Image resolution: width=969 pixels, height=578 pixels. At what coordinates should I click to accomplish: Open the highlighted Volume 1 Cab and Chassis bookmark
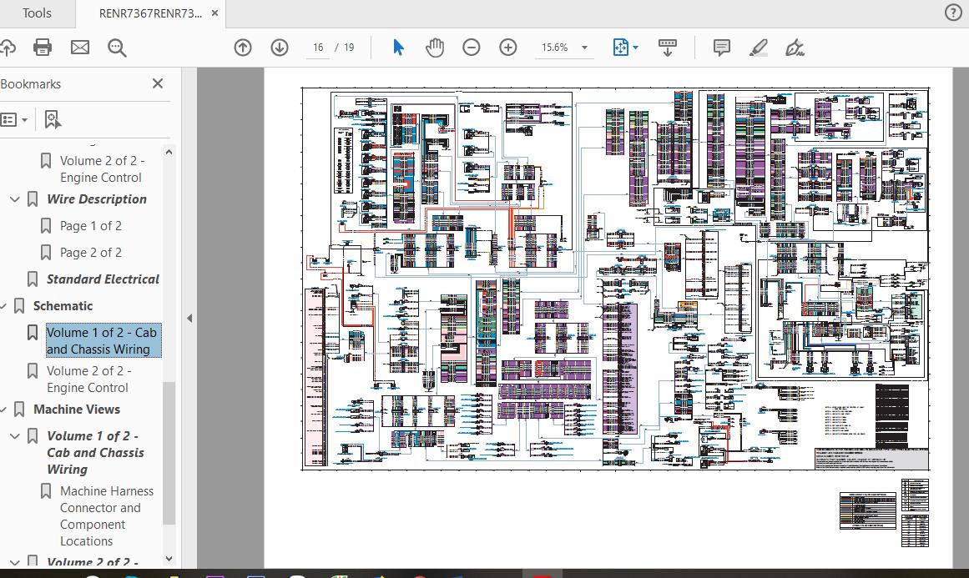[102, 341]
